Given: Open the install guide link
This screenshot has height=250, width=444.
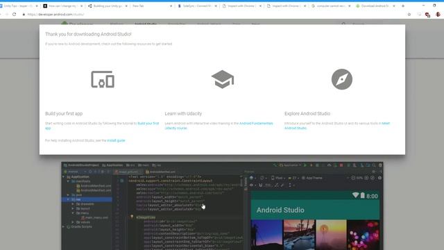Looking at the screenshot, I should pos(116,140).
